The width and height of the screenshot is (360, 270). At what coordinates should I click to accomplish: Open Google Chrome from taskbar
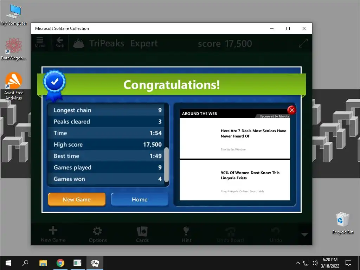click(x=60, y=263)
